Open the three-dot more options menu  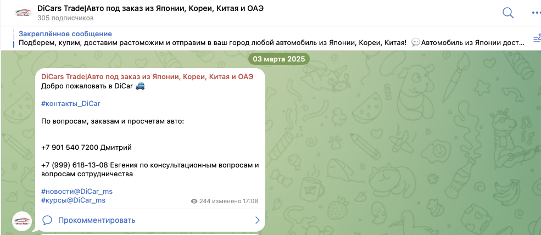tap(536, 13)
